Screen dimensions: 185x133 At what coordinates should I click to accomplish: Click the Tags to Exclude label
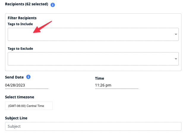click(20, 49)
